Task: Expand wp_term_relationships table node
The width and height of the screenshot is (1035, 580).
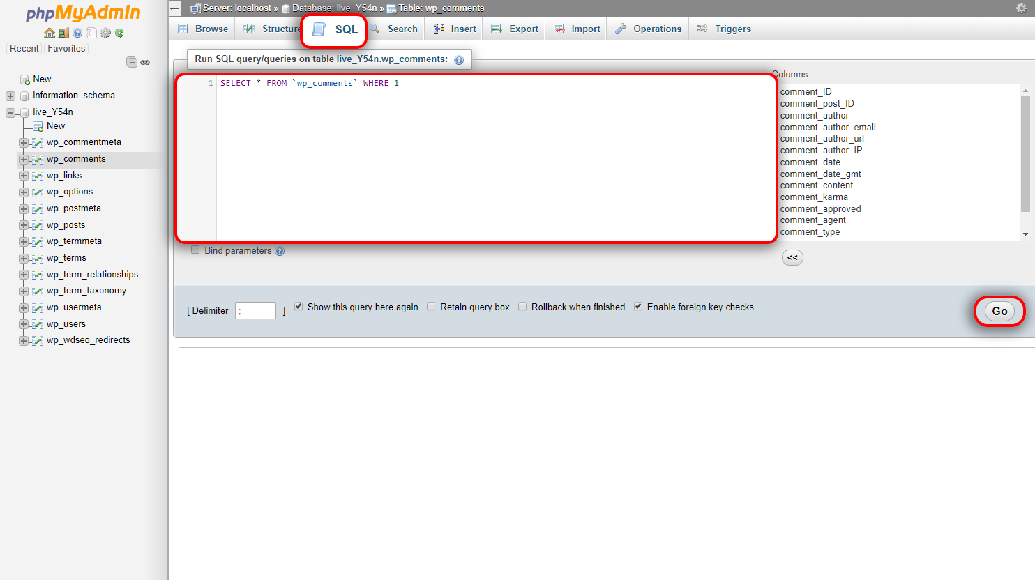Action: click(x=24, y=275)
